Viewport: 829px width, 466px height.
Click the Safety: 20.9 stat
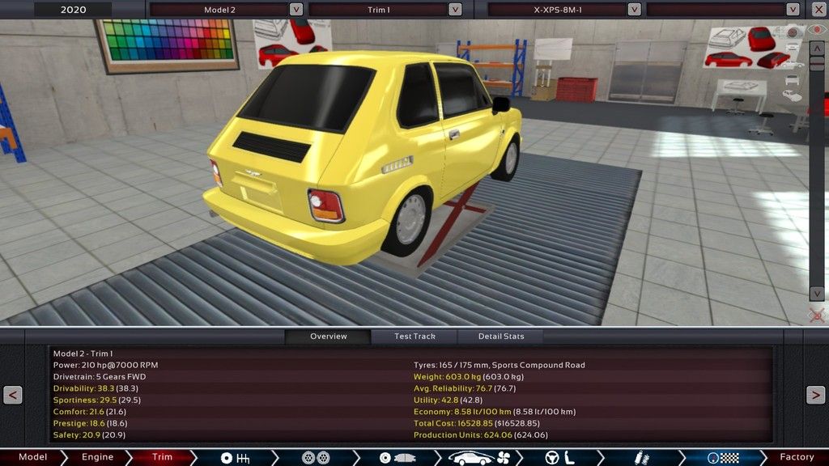coord(89,434)
